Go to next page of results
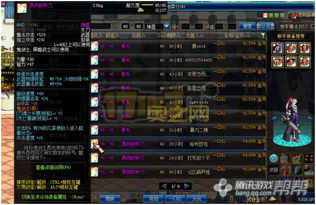Image resolution: width=316 pixels, height=205 pixels. coord(187,186)
